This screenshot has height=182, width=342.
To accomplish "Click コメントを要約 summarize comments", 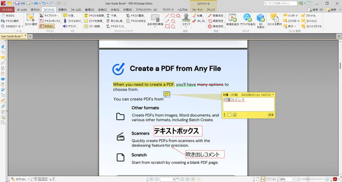I will [x=275, y=20].
